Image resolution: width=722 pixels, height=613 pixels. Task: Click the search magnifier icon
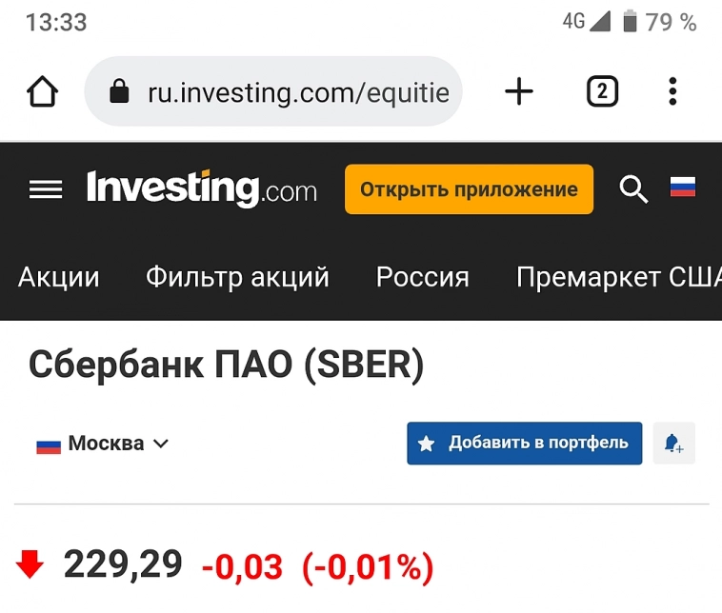tap(633, 189)
